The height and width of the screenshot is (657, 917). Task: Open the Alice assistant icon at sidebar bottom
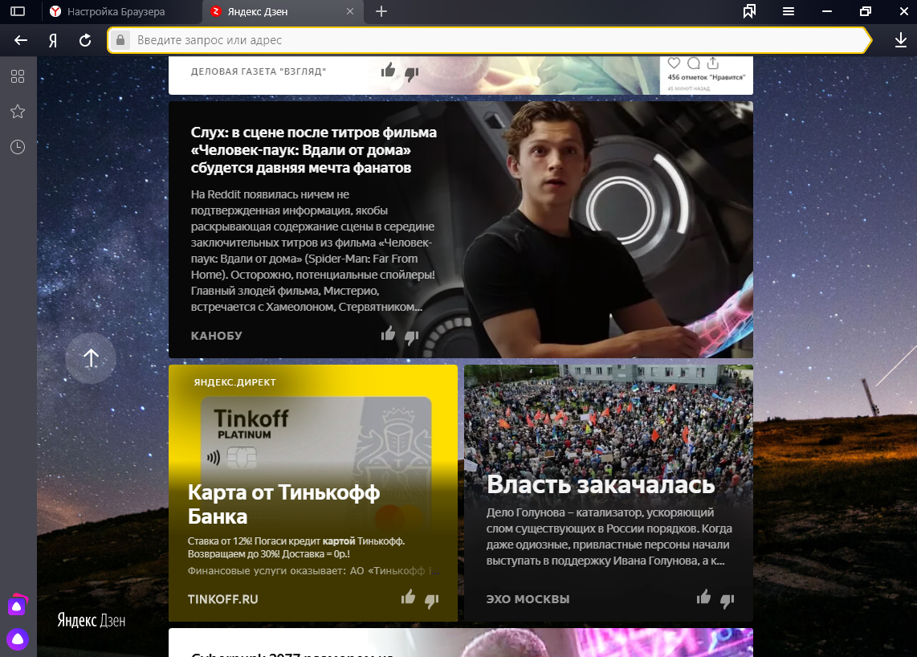click(18, 639)
